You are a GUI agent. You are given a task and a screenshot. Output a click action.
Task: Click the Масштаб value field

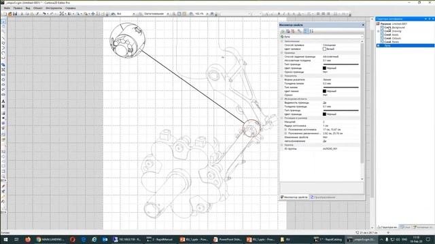[341, 122]
